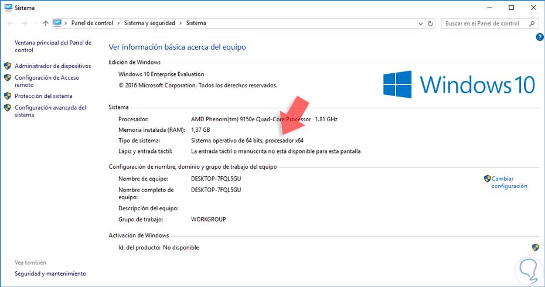The width and height of the screenshot is (545, 287).
Task: Minimize the Sistema window
Action: click(x=490, y=8)
